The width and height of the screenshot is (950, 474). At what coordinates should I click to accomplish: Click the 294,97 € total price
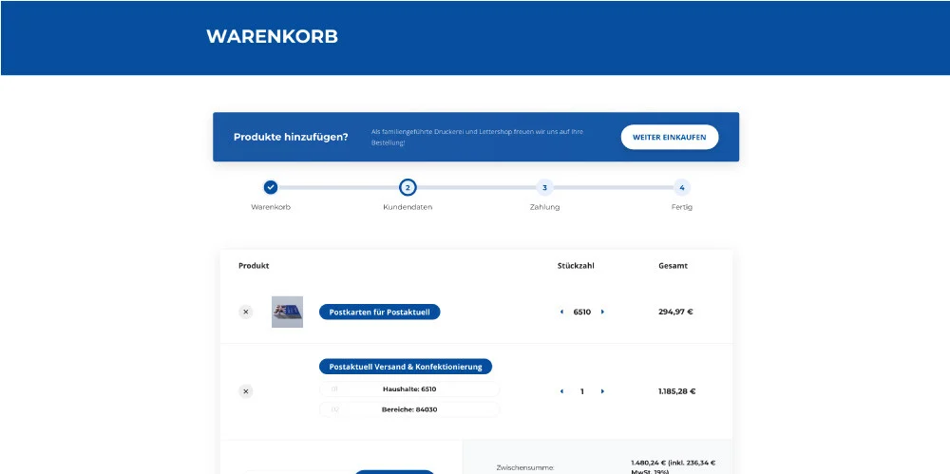[675, 313]
